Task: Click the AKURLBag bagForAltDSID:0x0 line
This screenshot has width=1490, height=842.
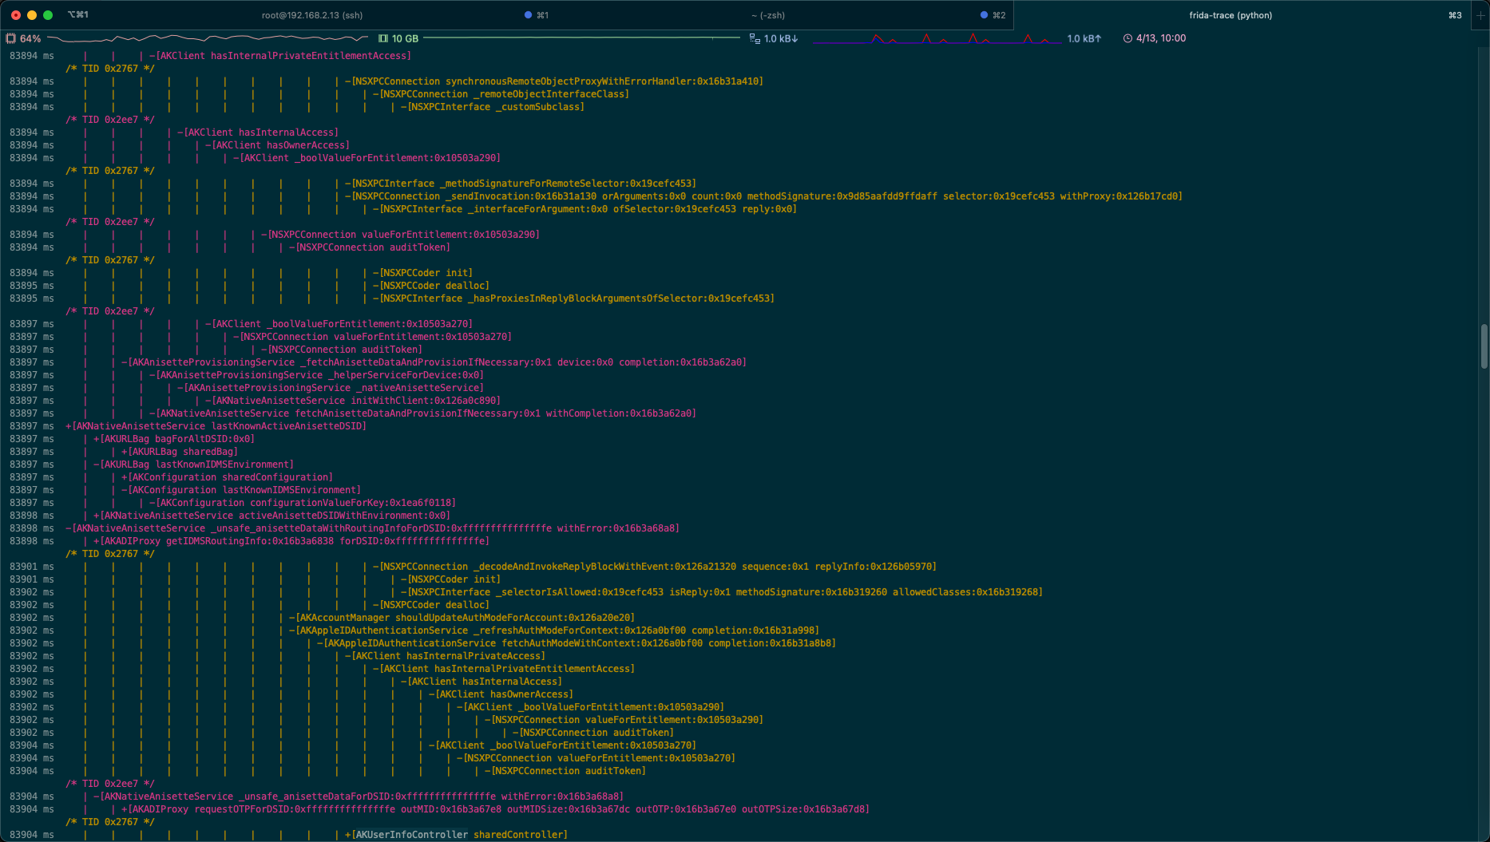Action: click(x=174, y=439)
